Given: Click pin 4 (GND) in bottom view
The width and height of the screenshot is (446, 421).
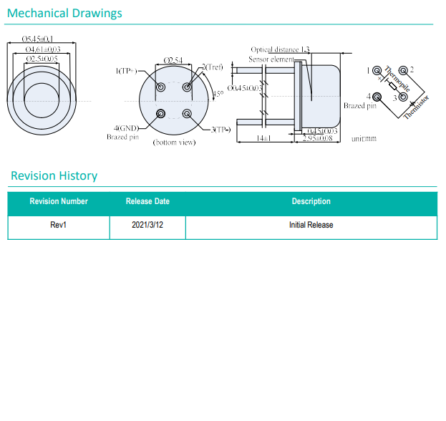Looking at the screenshot, I should pos(160,113).
